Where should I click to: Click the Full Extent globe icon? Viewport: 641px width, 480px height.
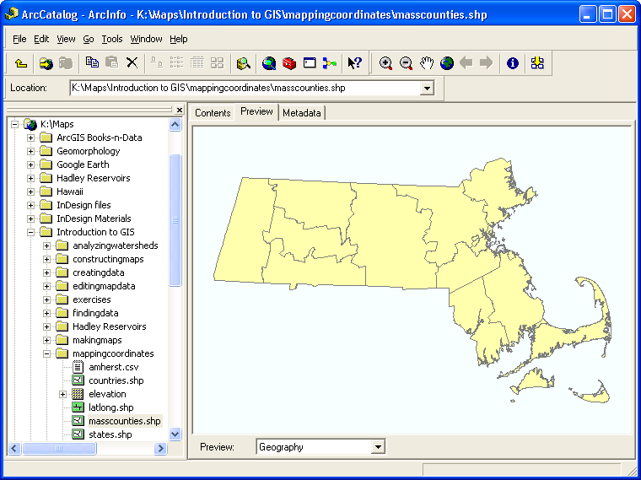pyautogui.click(x=447, y=63)
